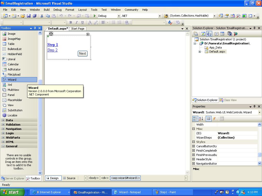262x196 pixels.
Task: Toggle auto-hide pin on Toolbox panel
Action: (35, 28)
